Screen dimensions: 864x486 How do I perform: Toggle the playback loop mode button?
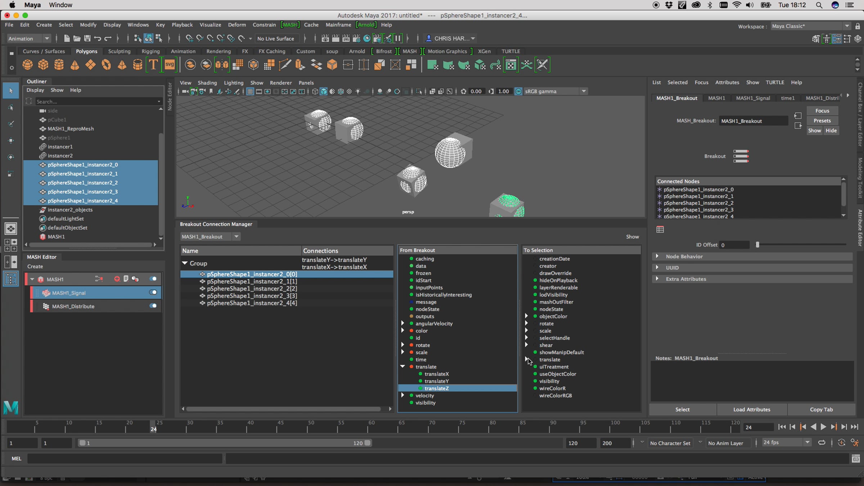[x=822, y=443]
